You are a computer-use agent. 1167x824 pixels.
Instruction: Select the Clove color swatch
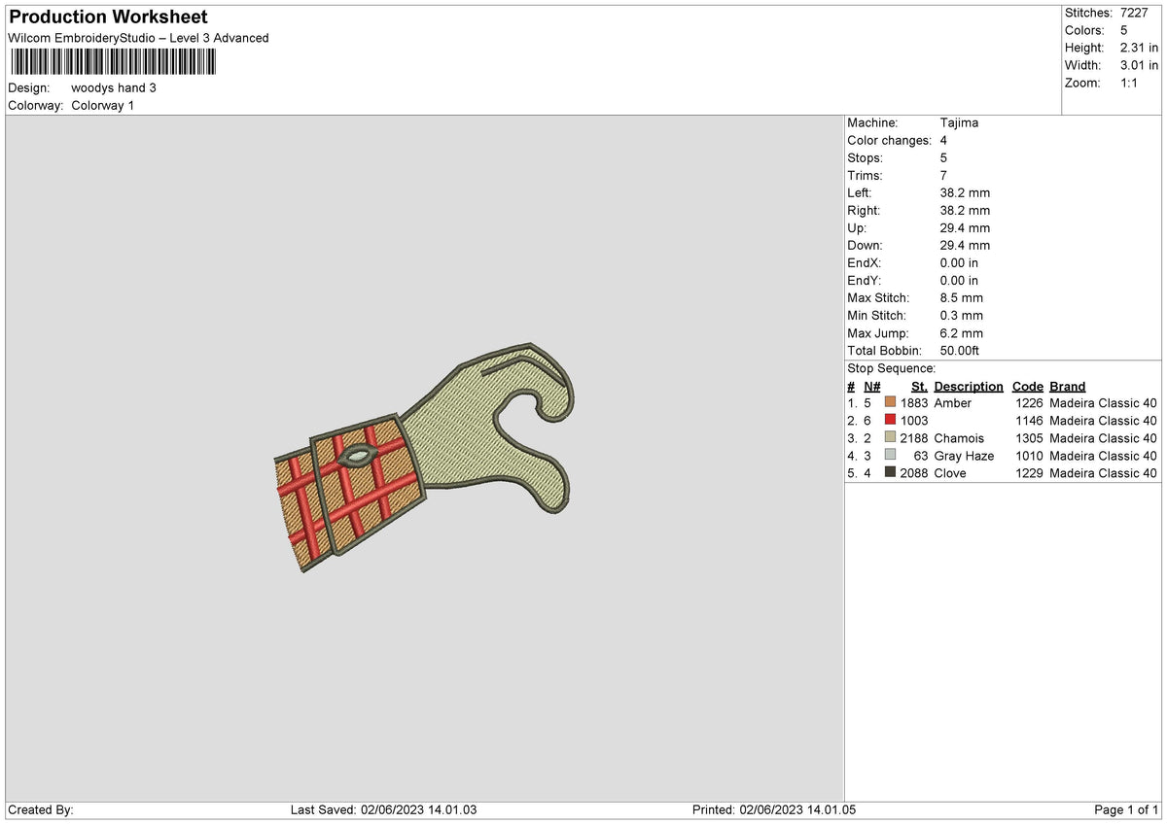coord(891,472)
